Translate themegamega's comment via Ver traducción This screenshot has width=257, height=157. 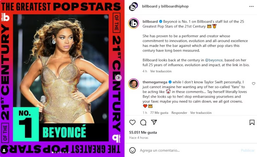pyautogui.click(x=201, y=113)
